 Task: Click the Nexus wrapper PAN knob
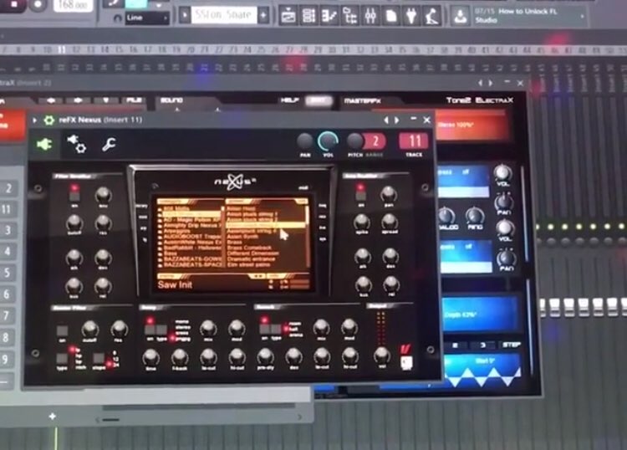pos(304,141)
